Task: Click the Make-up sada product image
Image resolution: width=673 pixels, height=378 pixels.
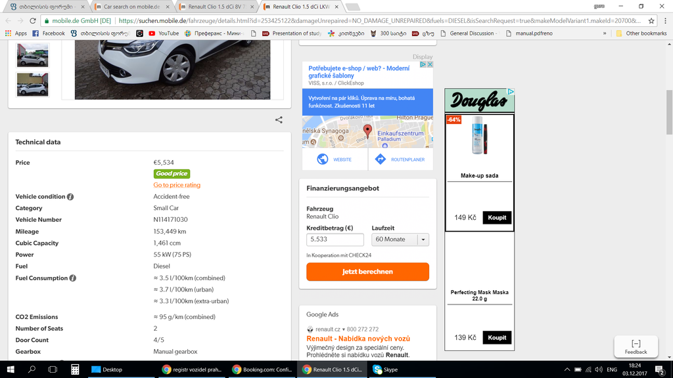Action: tap(479, 136)
